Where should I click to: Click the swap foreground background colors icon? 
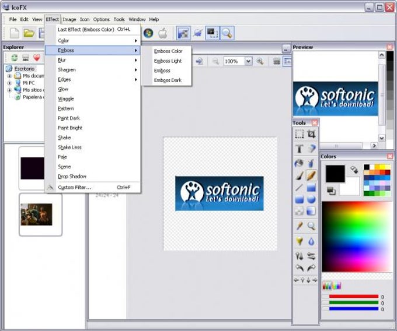click(354, 170)
